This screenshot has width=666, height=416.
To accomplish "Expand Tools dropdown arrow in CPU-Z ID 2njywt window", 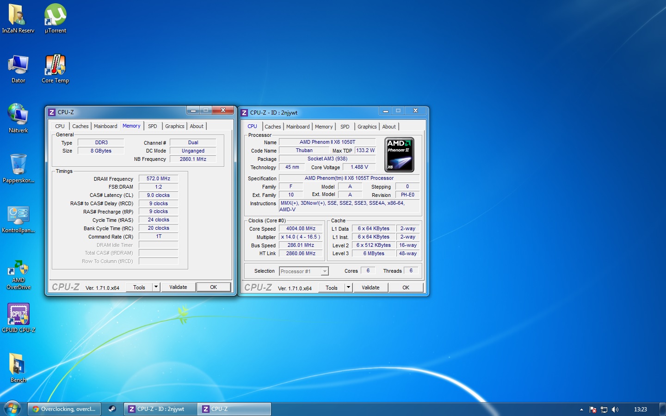I will tap(349, 288).
